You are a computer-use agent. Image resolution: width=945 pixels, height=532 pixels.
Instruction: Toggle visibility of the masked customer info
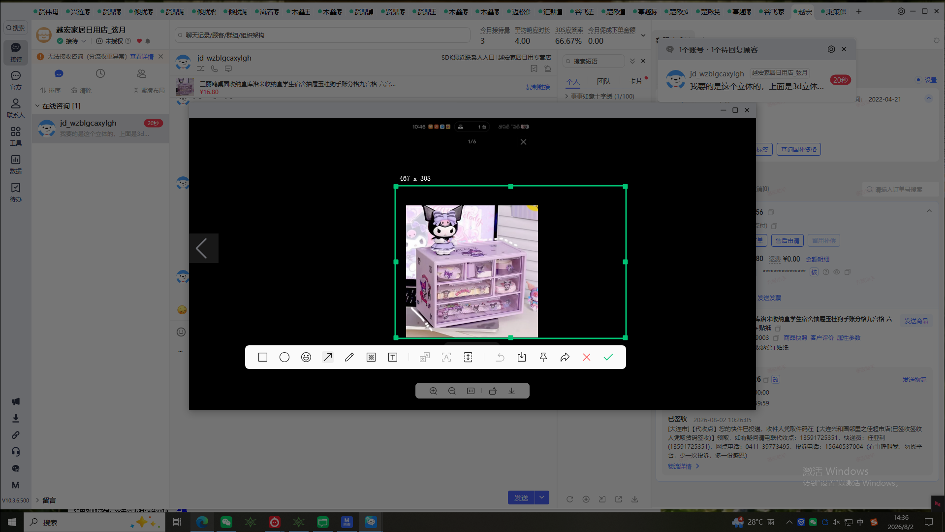tap(837, 272)
